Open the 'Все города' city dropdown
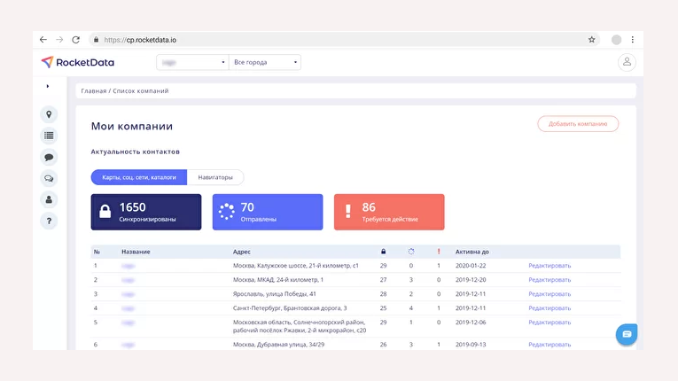This screenshot has width=678, height=381. coord(265,62)
